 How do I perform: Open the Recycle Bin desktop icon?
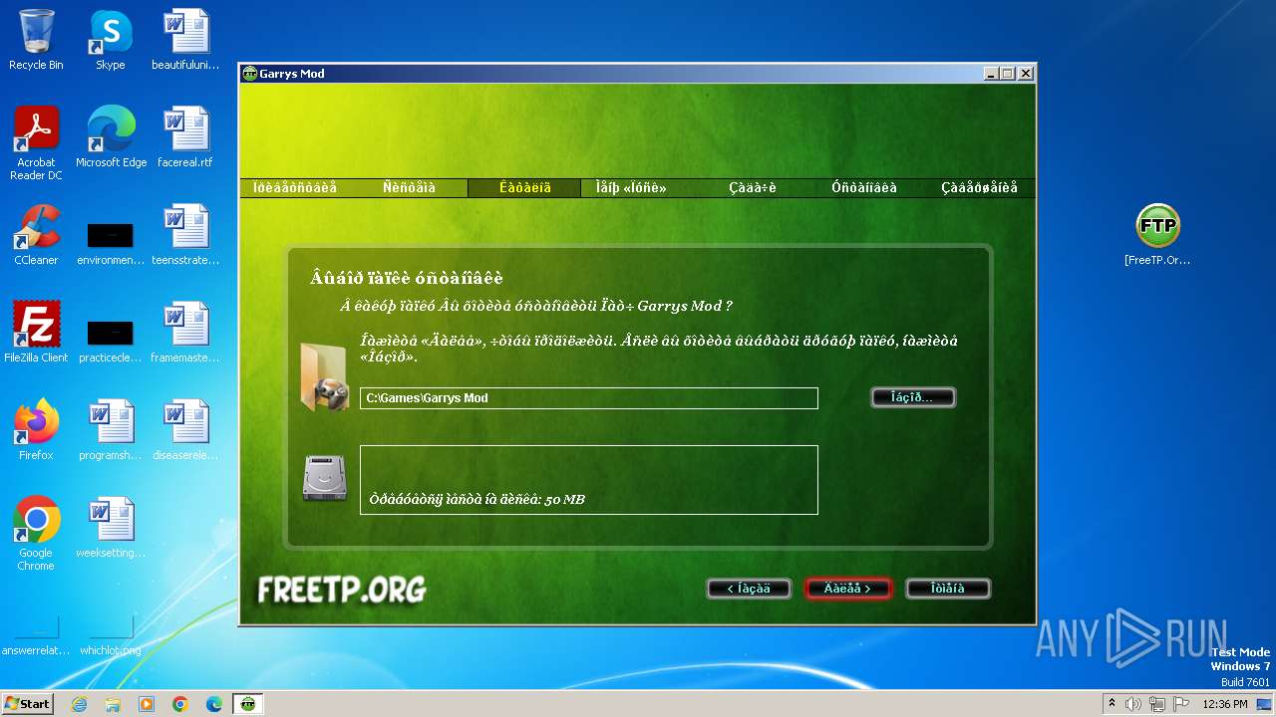coord(36,40)
